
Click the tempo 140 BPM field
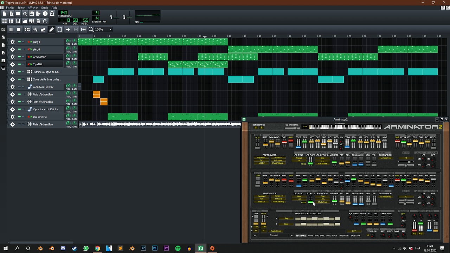pyautogui.click(x=64, y=13)
